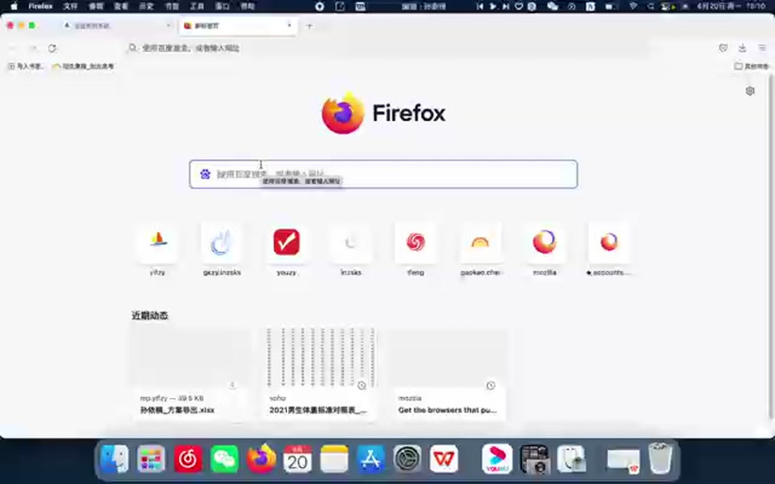Open the 帮助 (Help) menu
Screen dimensions: 775x484
[x=247, y=7]
